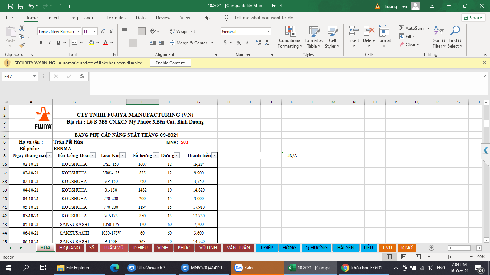The width and height of the screenshot is (490, 275).
Task: Click the Format Painter brush icon
Action: point(22,45)
